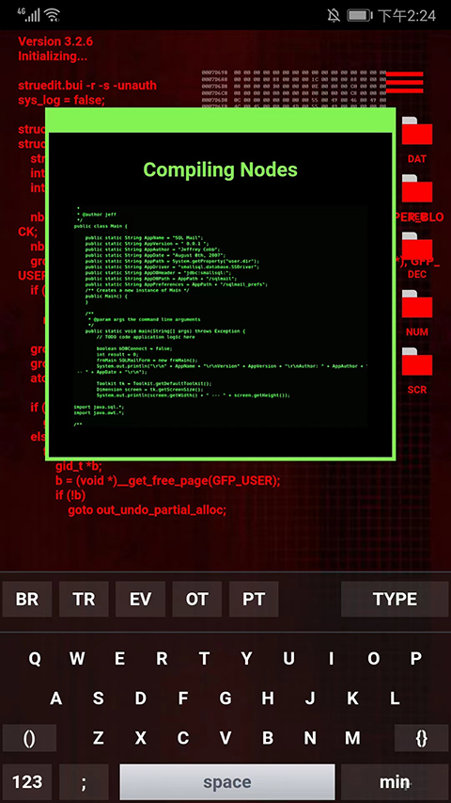This screenshot has height=803, width=451.
Task: Tap the EV shortcut key
Action: pyautogui.click(x=141, y=599)
